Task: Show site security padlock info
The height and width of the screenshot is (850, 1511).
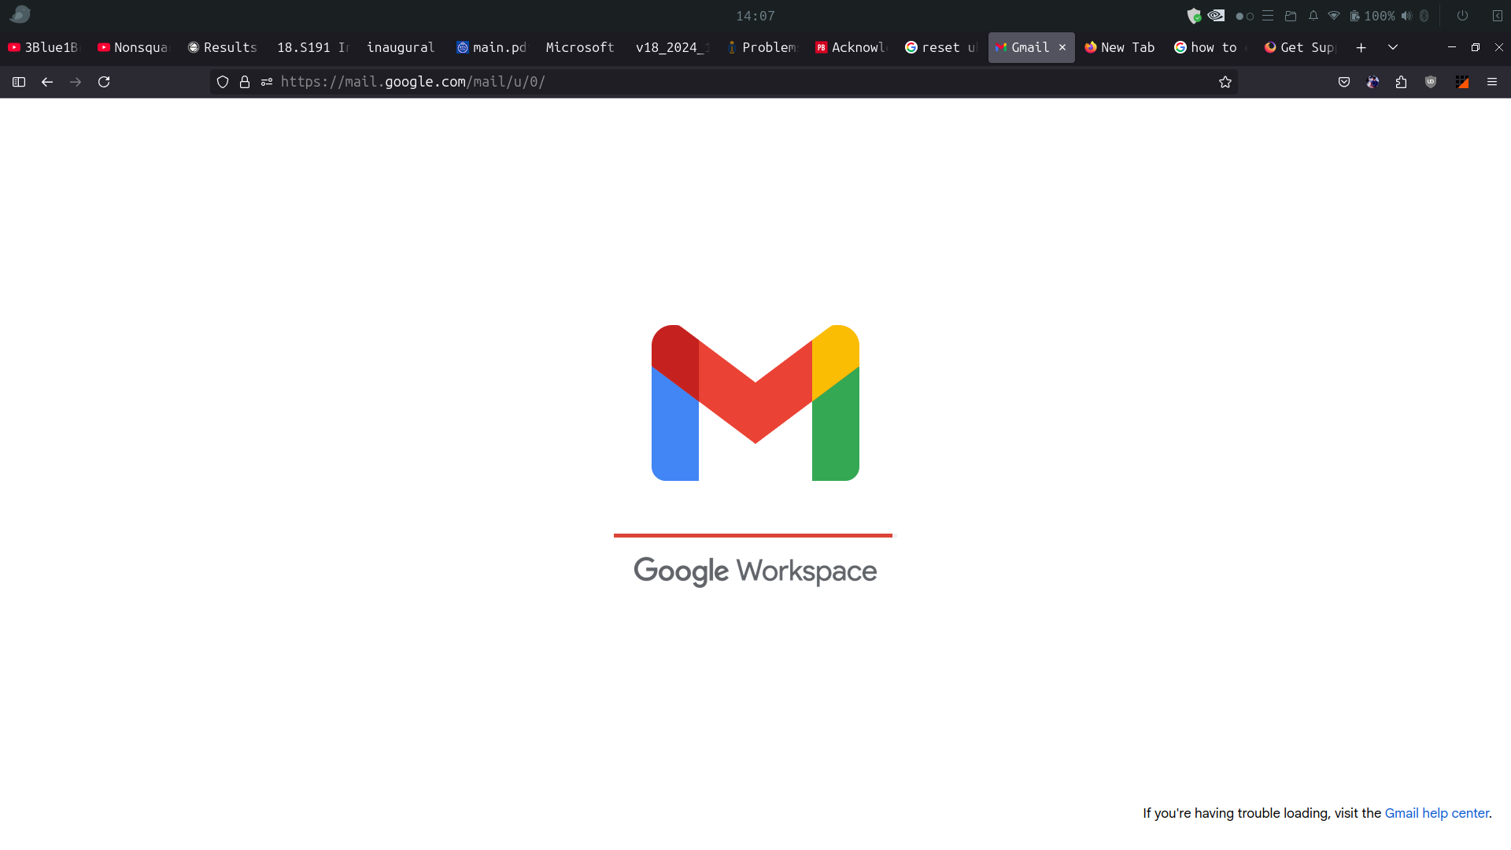Action: click(245, 82)
